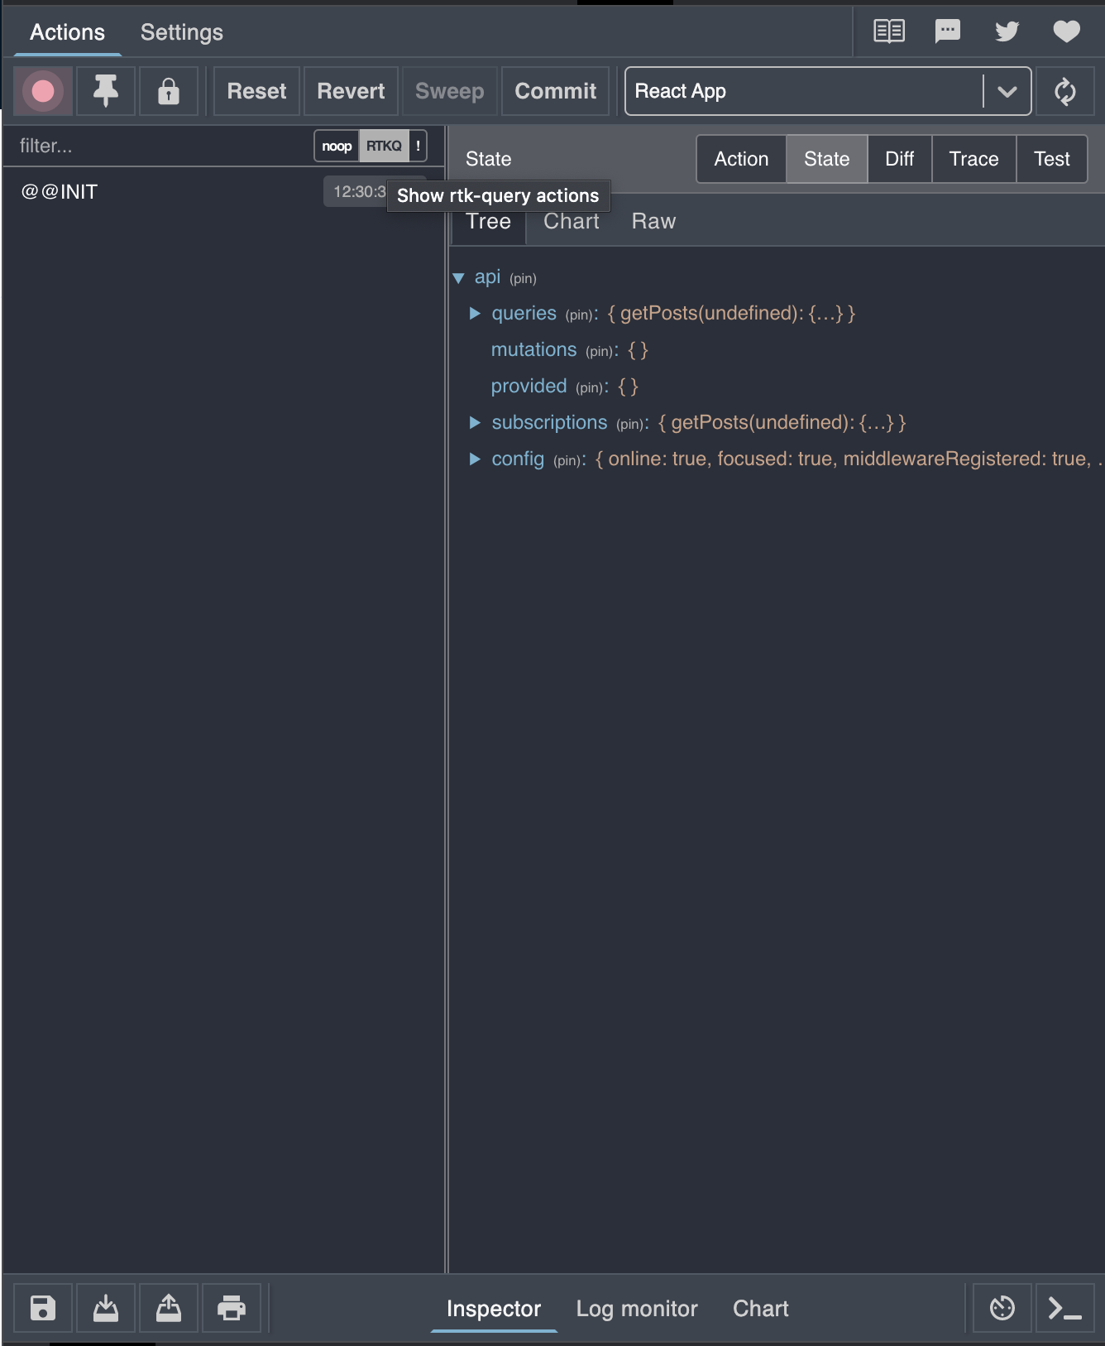The image size is (1105, 1346).
Task: Select the State inspector tab
Action: coord(826,159)
